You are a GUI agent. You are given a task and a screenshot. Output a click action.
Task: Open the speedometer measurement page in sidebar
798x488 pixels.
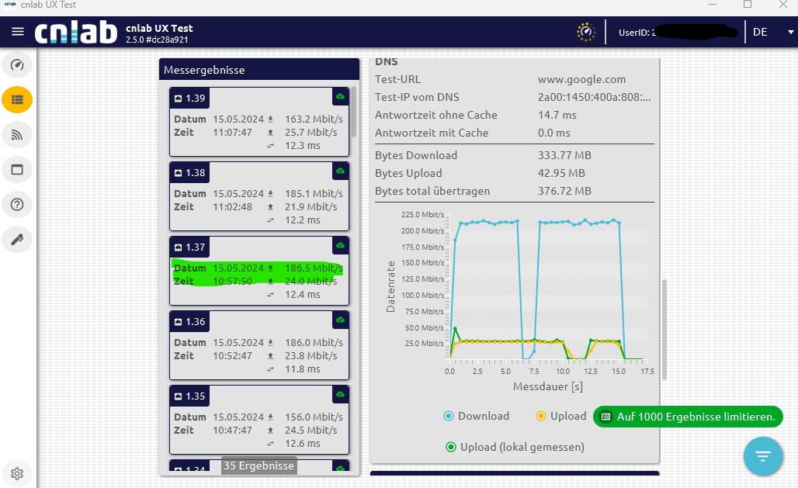[x=17, y=64]
